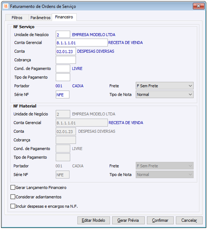The height and width of the screenshot is (229, 207).
Task: Focus NF Serviço Unidade de Negócio field
Action: click(63, 34)
